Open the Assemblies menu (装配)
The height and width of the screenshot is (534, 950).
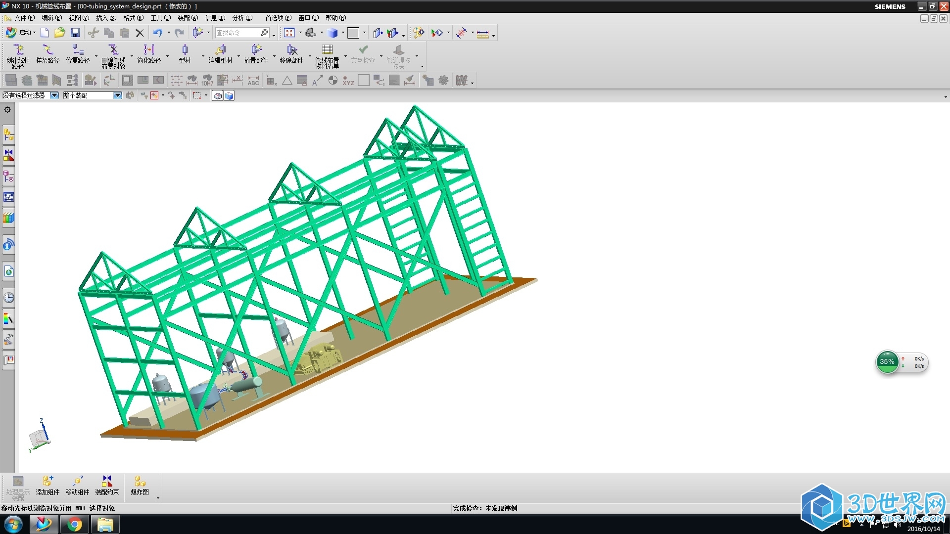tap(188, 18)
